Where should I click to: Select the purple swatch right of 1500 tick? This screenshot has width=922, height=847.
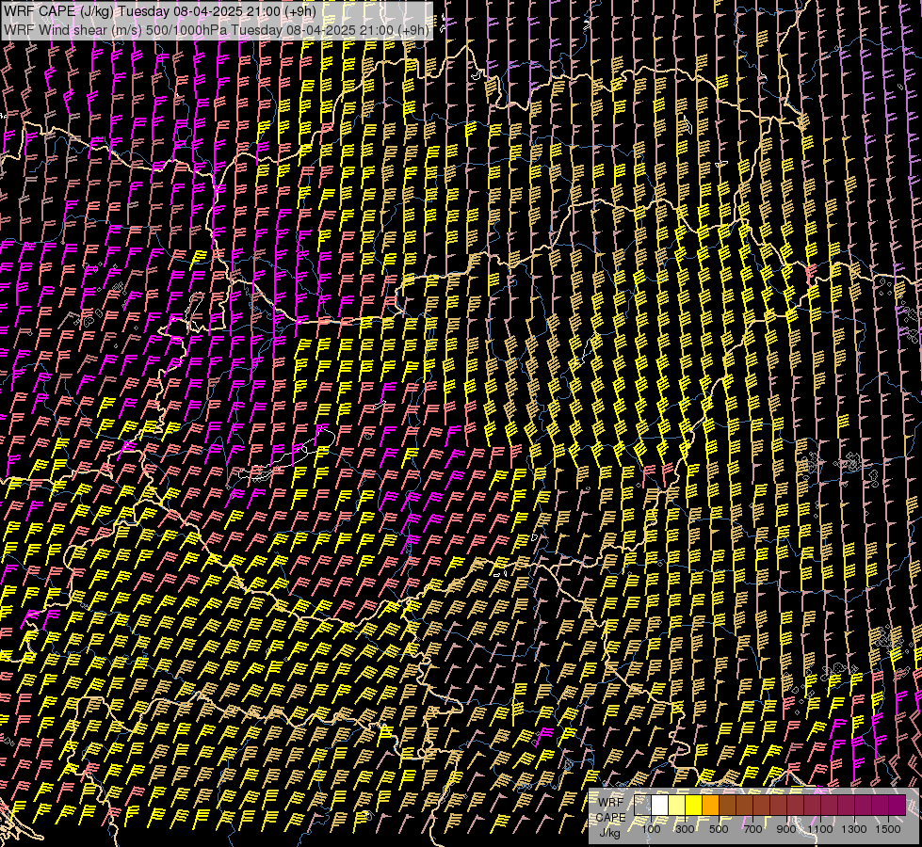898,806
